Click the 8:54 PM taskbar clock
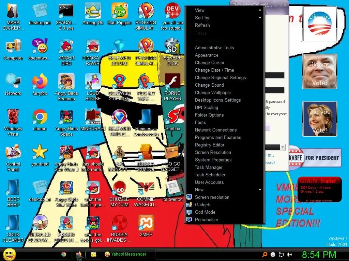The width and height of the screenshot is (349, 261). pyautogui.click(x=319, y=255)
